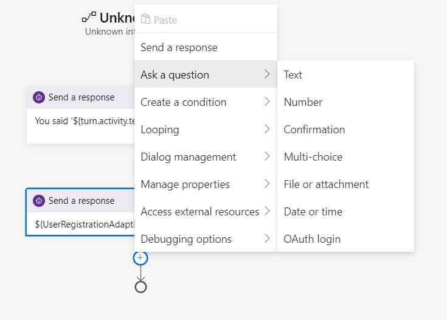Viewport: 447px width, 320px height.
Task: Select File or attachment question type
Action: click(x=345, y=184)
